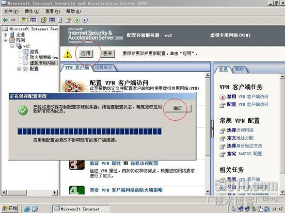Select the 帮助 tab in right pane
The width and height of the screenshot is (285, 213).
[239, 69]
